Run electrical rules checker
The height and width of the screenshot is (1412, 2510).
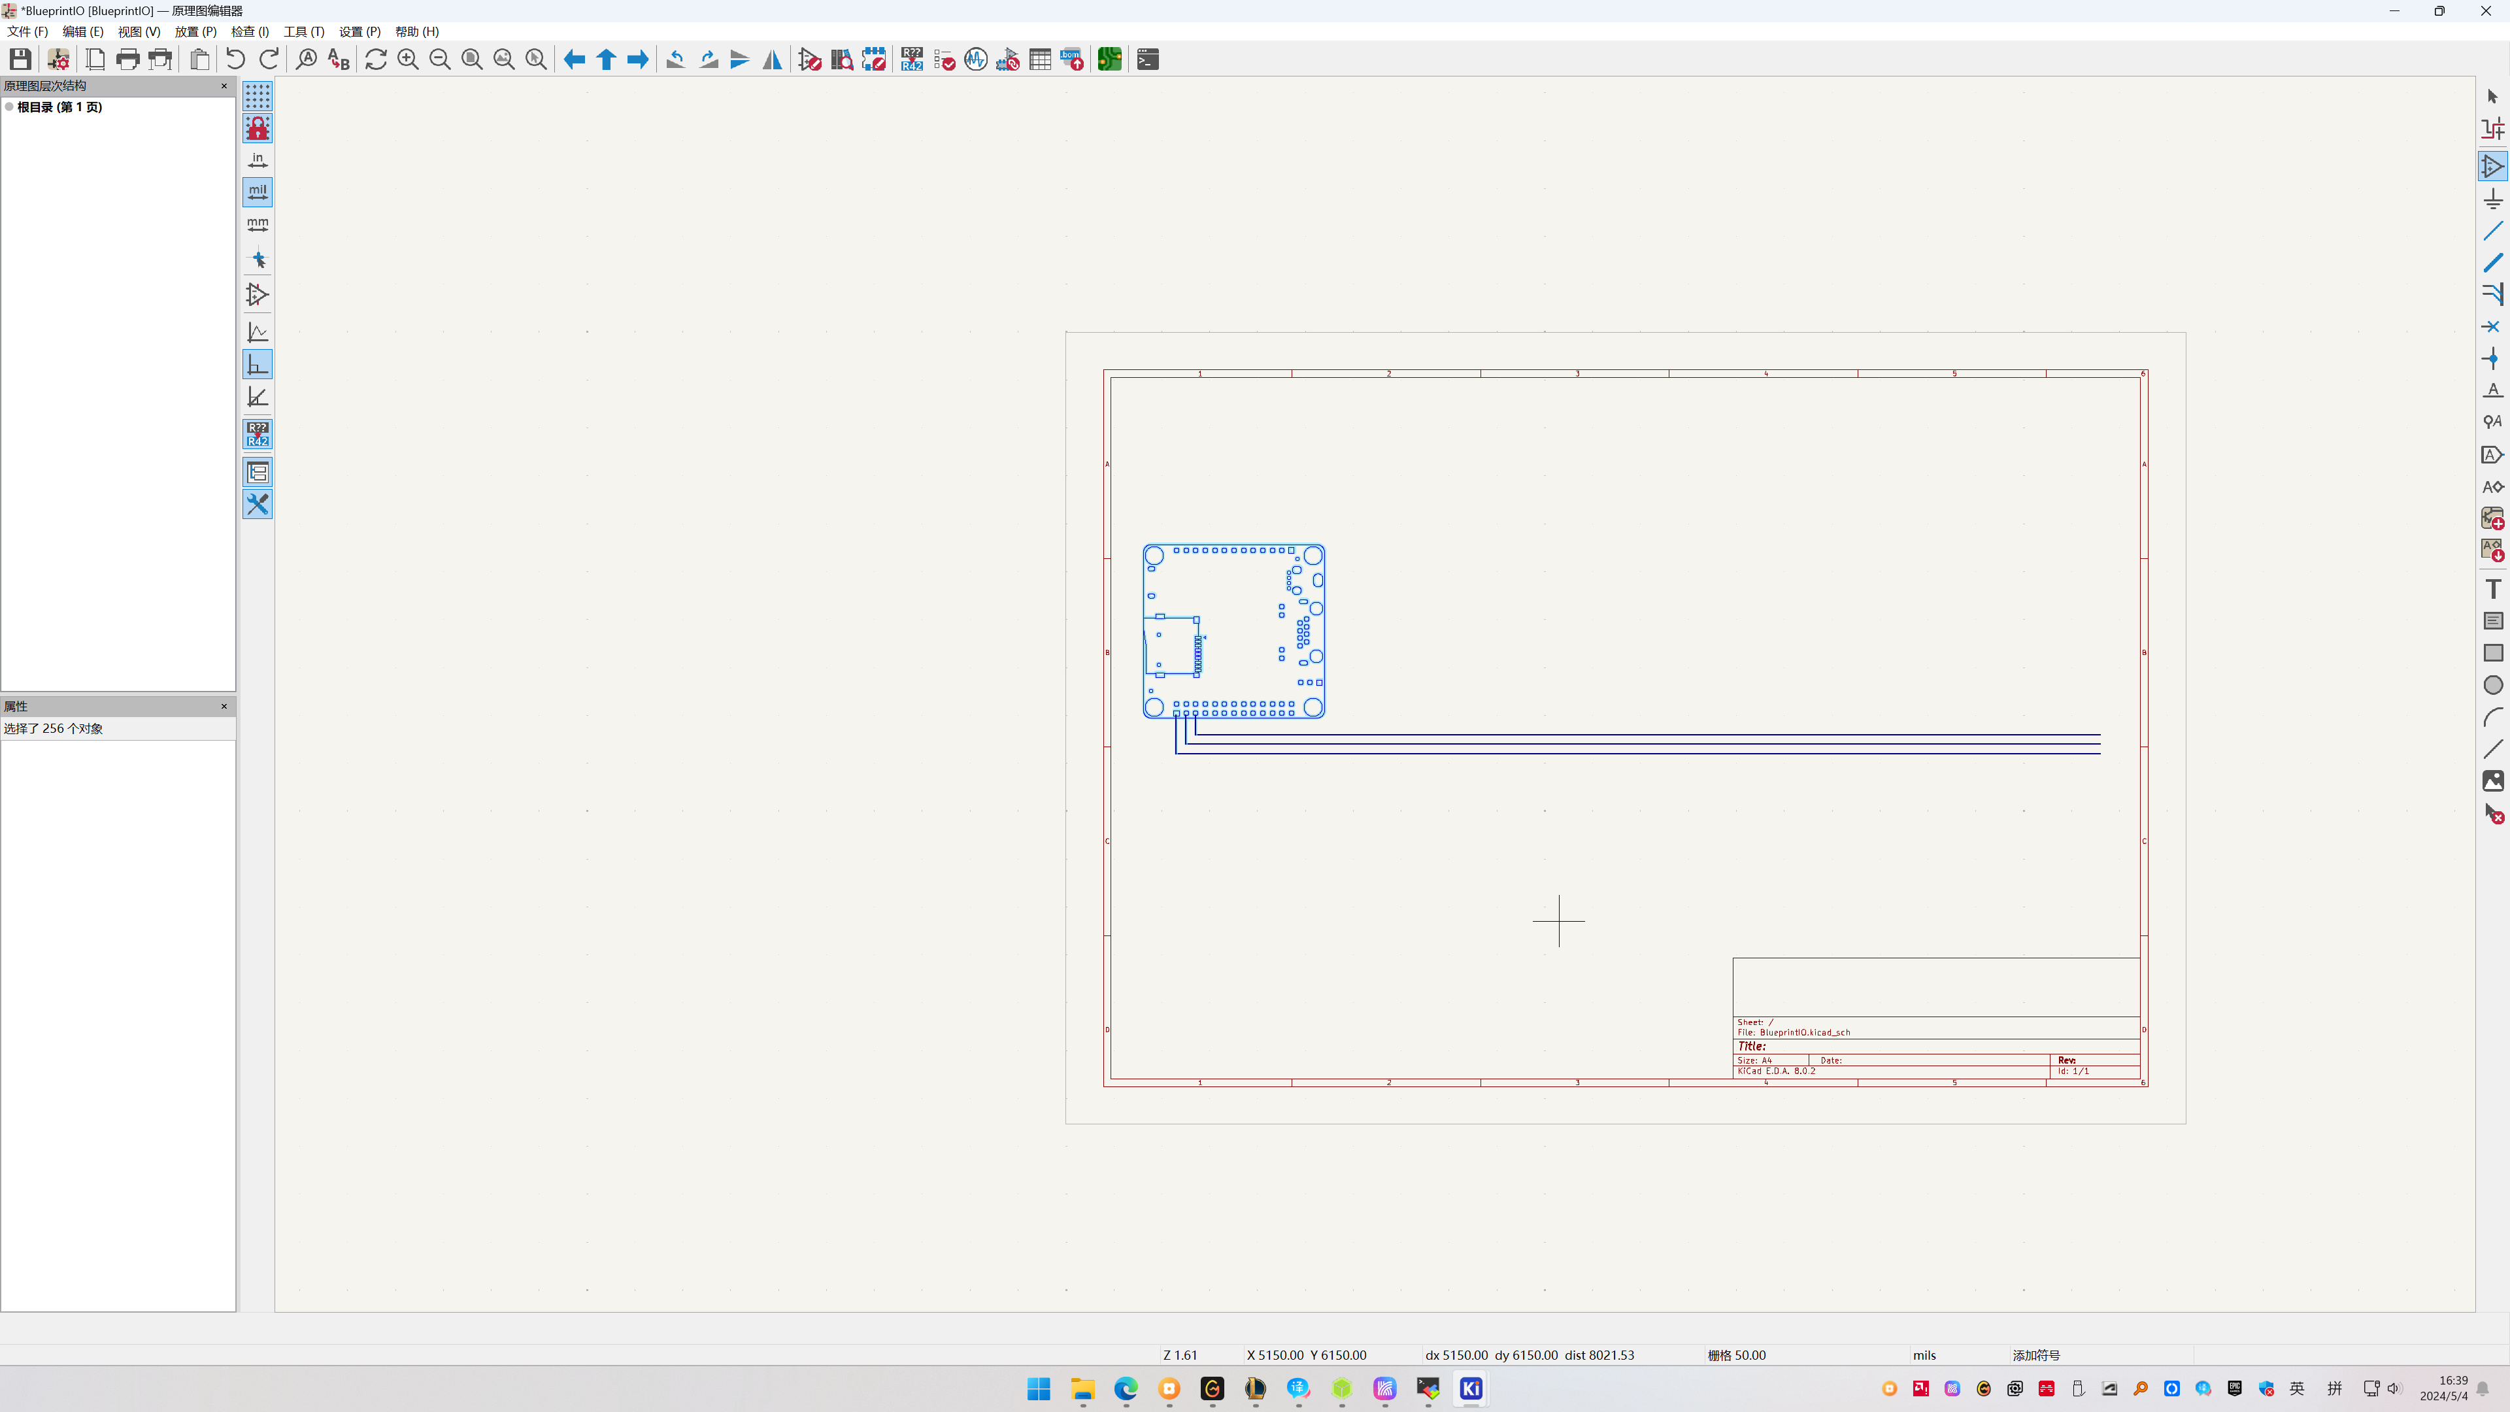(x=944, y=59)
